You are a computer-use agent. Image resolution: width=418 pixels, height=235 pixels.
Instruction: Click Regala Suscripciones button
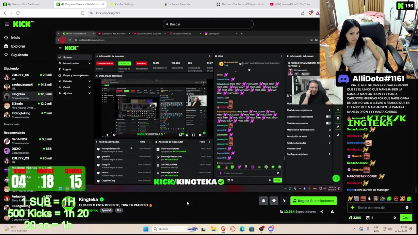coord(313,201)
